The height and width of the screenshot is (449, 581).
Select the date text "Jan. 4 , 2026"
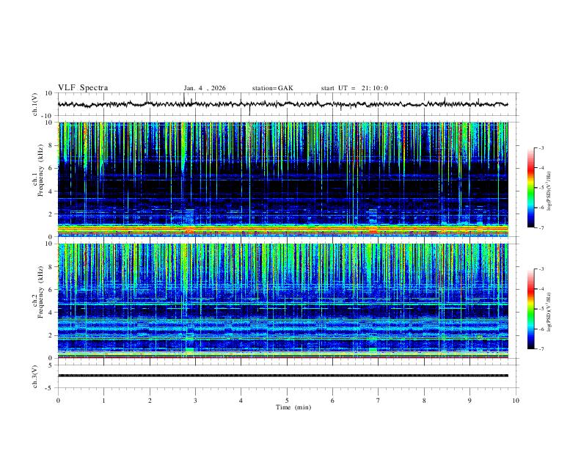(x=205, y=88)
